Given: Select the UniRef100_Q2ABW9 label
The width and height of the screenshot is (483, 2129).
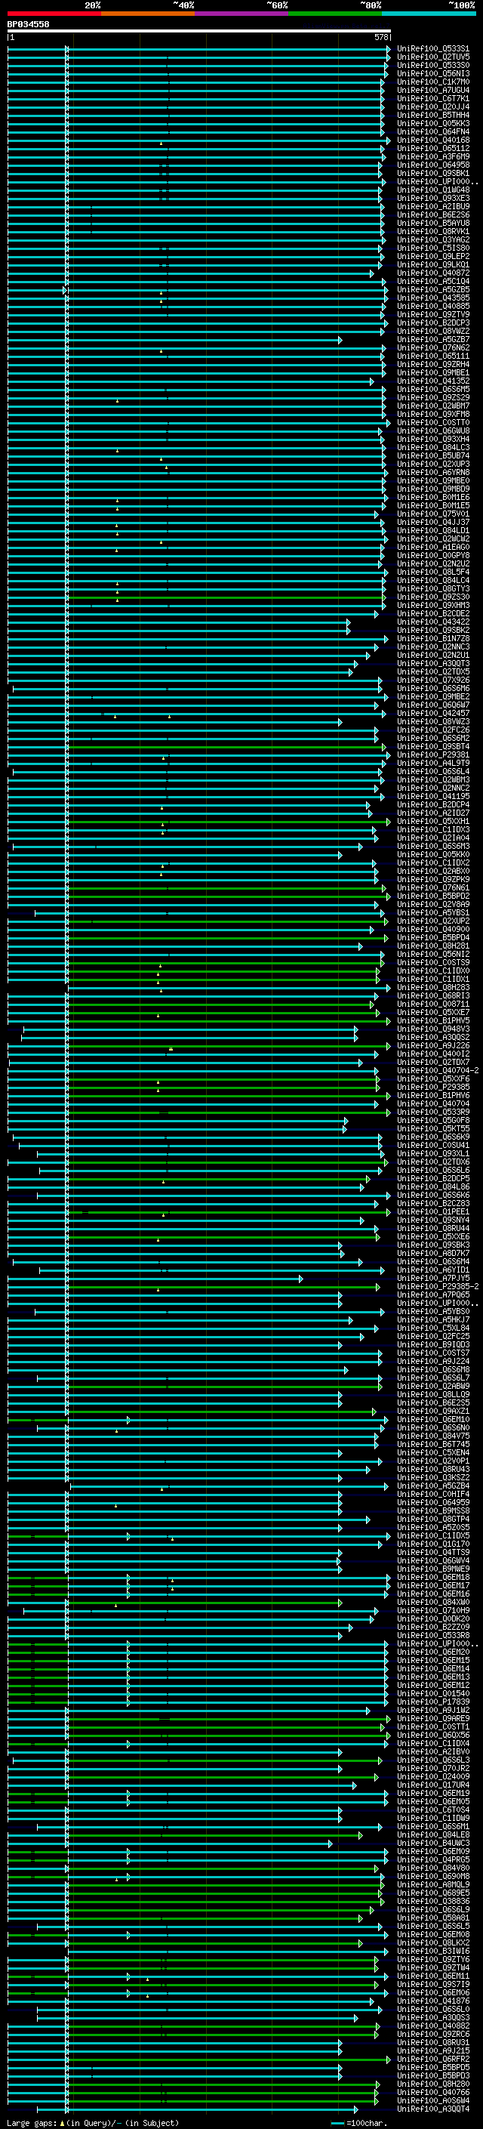Looking at the screenshot, I should pyautogui.click(x=433, y=1386).
